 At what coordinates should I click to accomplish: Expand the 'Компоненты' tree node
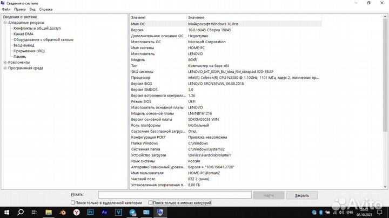(x=5, y=62)
